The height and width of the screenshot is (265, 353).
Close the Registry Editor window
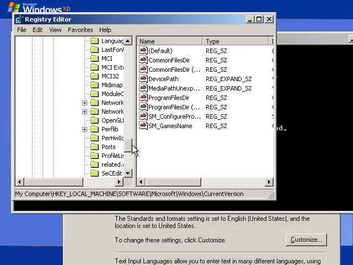point(269,19)
